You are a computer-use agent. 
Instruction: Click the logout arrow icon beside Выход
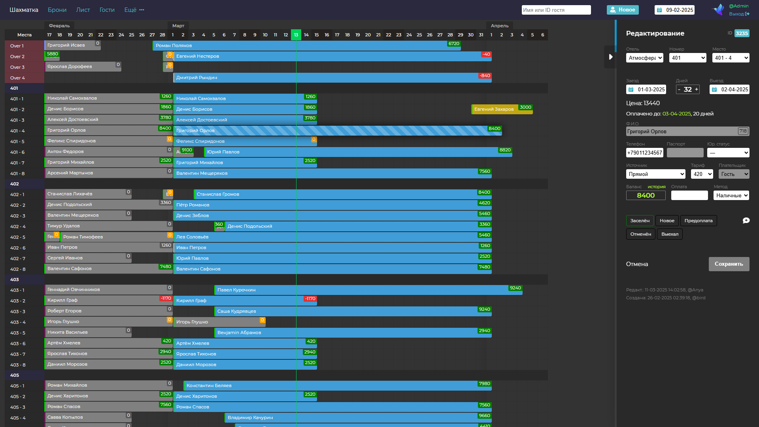click(x=747, y=14)
